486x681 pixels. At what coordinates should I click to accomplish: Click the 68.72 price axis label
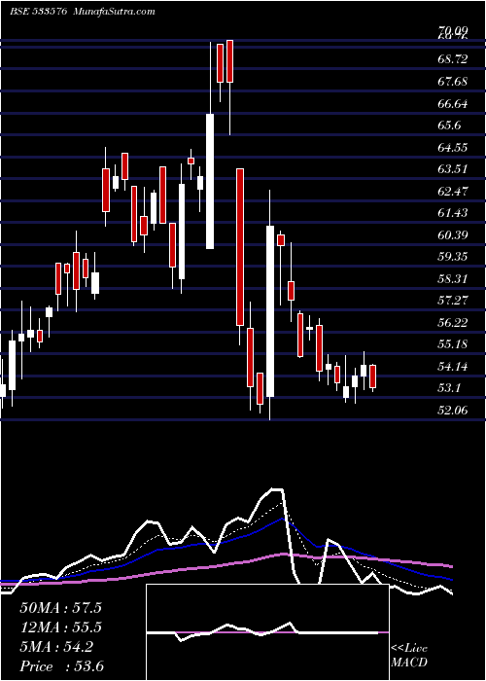click(453, 59)
